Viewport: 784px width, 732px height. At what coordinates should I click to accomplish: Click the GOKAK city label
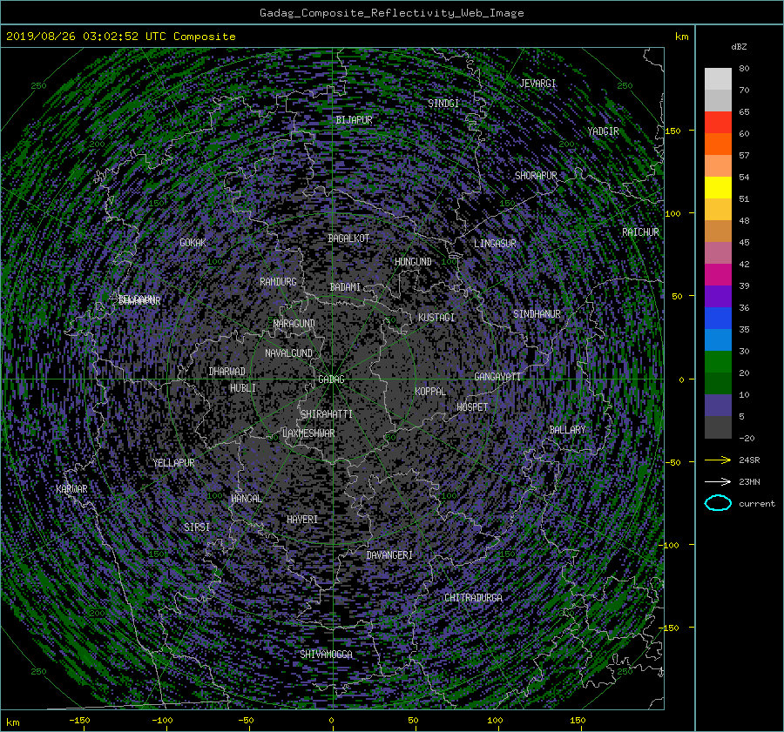[193, 243]
